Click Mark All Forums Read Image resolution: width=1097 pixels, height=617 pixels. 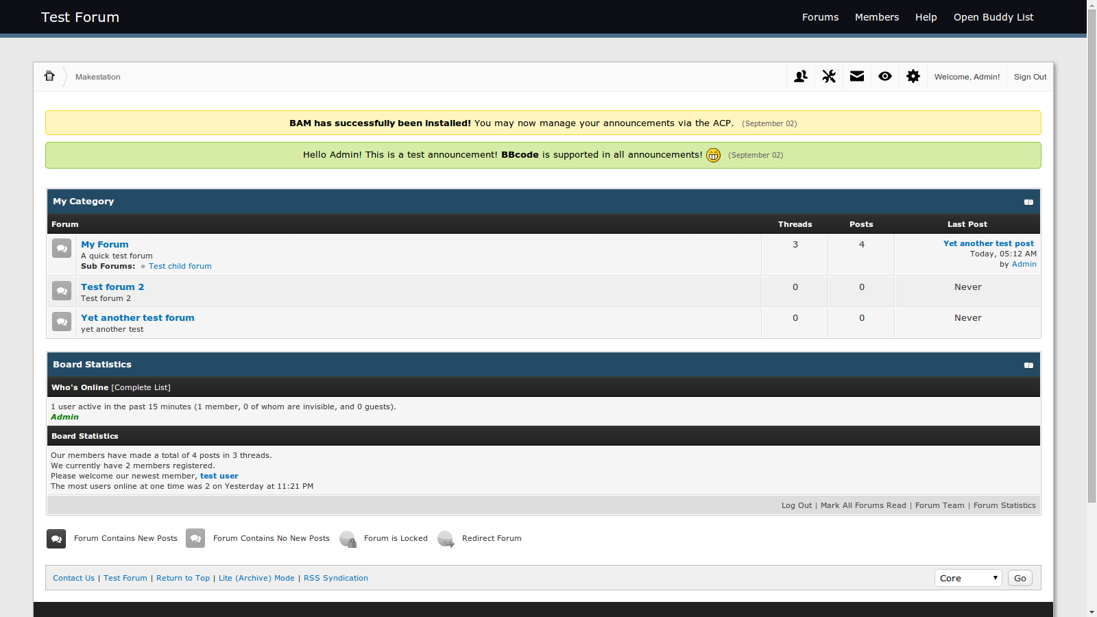(863, 505)
